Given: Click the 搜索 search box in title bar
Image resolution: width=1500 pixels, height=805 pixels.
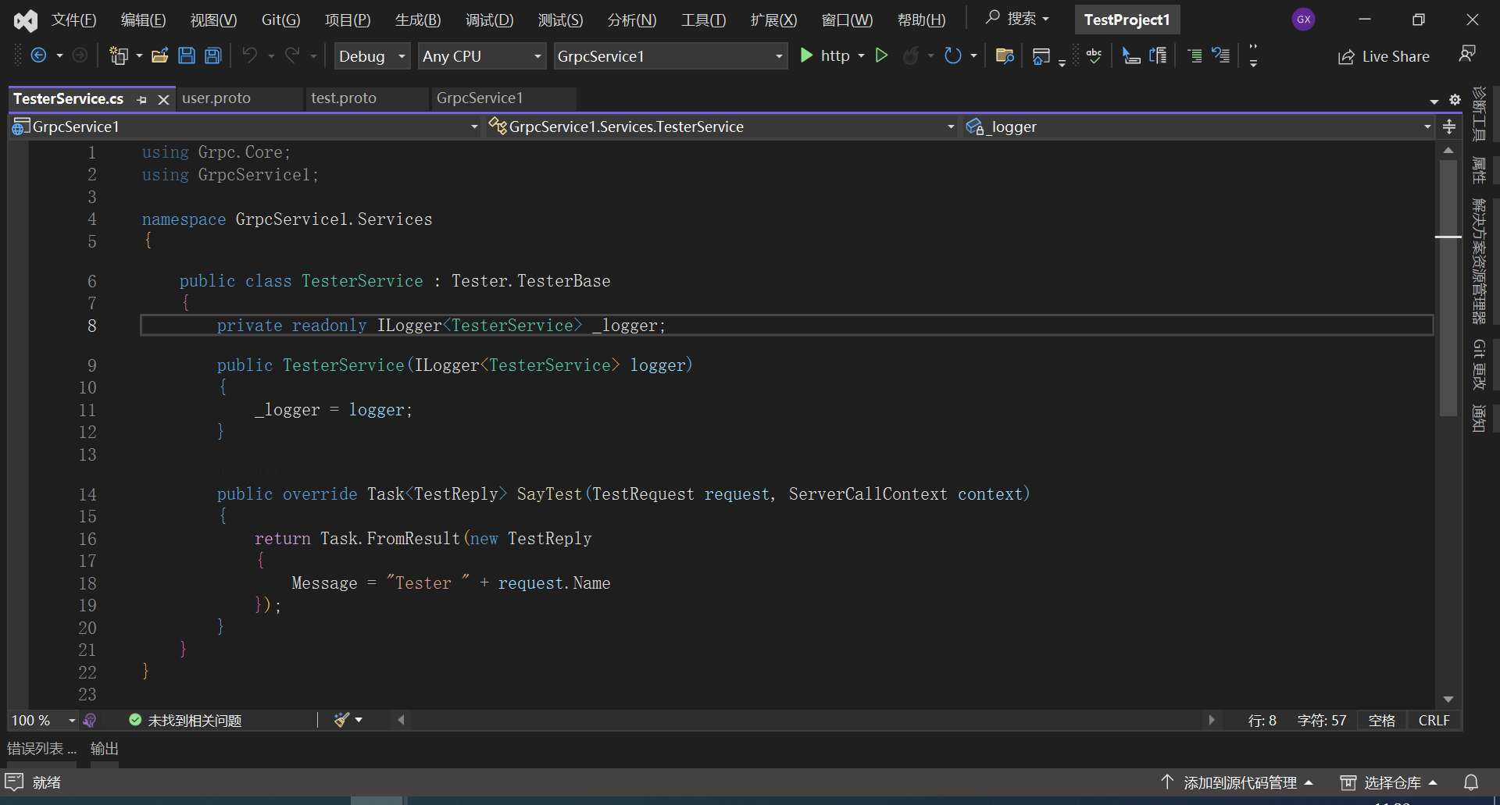Looking at the screenshot, I should tap(1017, 19).
